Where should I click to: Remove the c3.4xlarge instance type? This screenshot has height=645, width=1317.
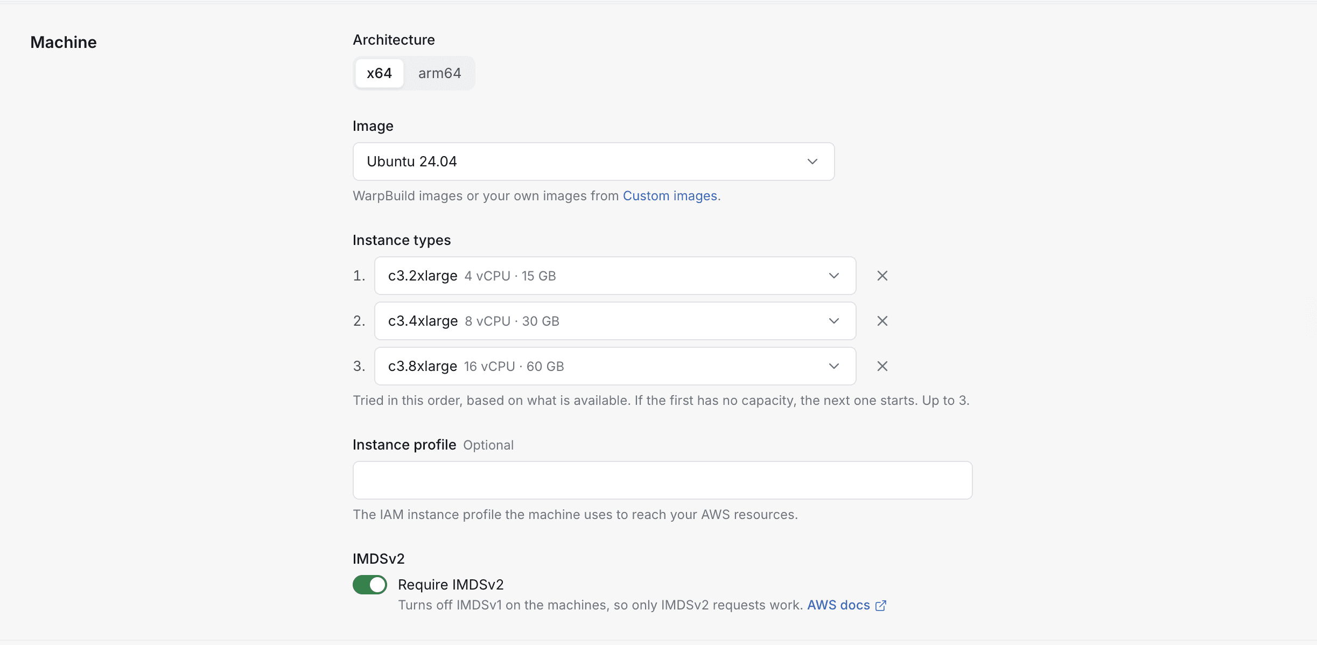pos(882,321)
